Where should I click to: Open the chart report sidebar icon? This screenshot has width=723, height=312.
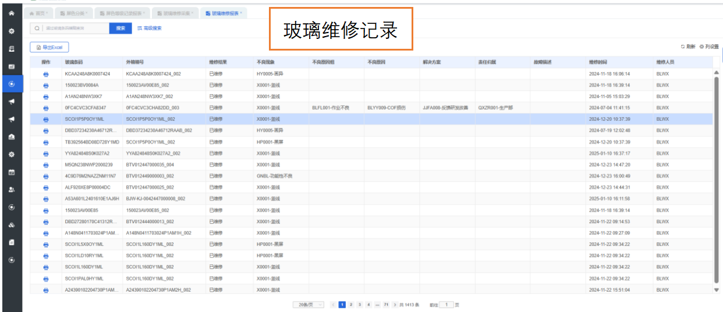(x=11, y=66)
